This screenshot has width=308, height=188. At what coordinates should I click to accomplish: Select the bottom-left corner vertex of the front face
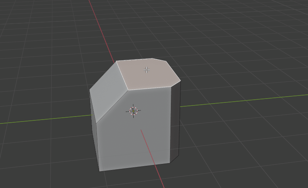click(99, 171)
